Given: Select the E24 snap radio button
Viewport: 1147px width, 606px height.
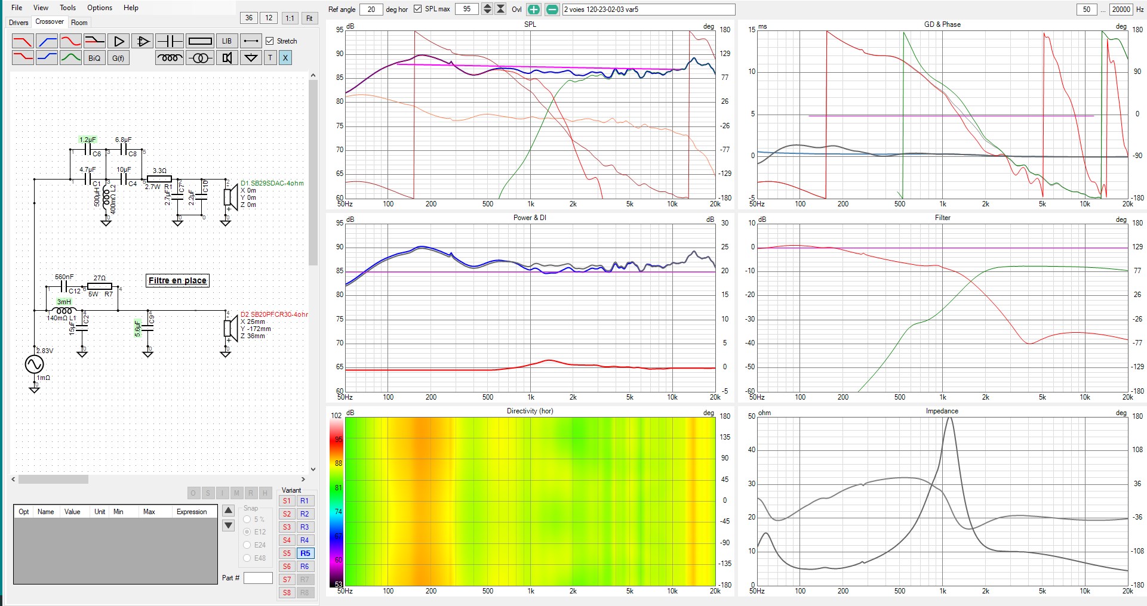Looking at the screenshot, I should pos(247,545).
